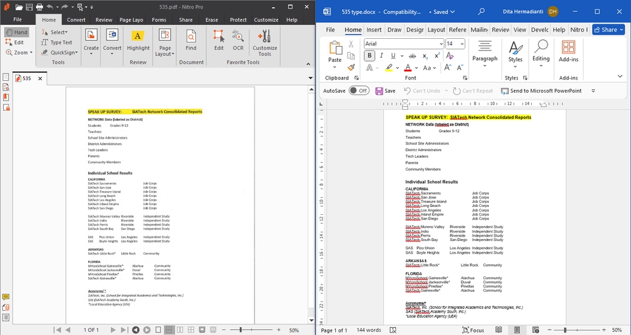Toggle Italic formatting in Word
631x335 pixels.
[x=381, y=56]
